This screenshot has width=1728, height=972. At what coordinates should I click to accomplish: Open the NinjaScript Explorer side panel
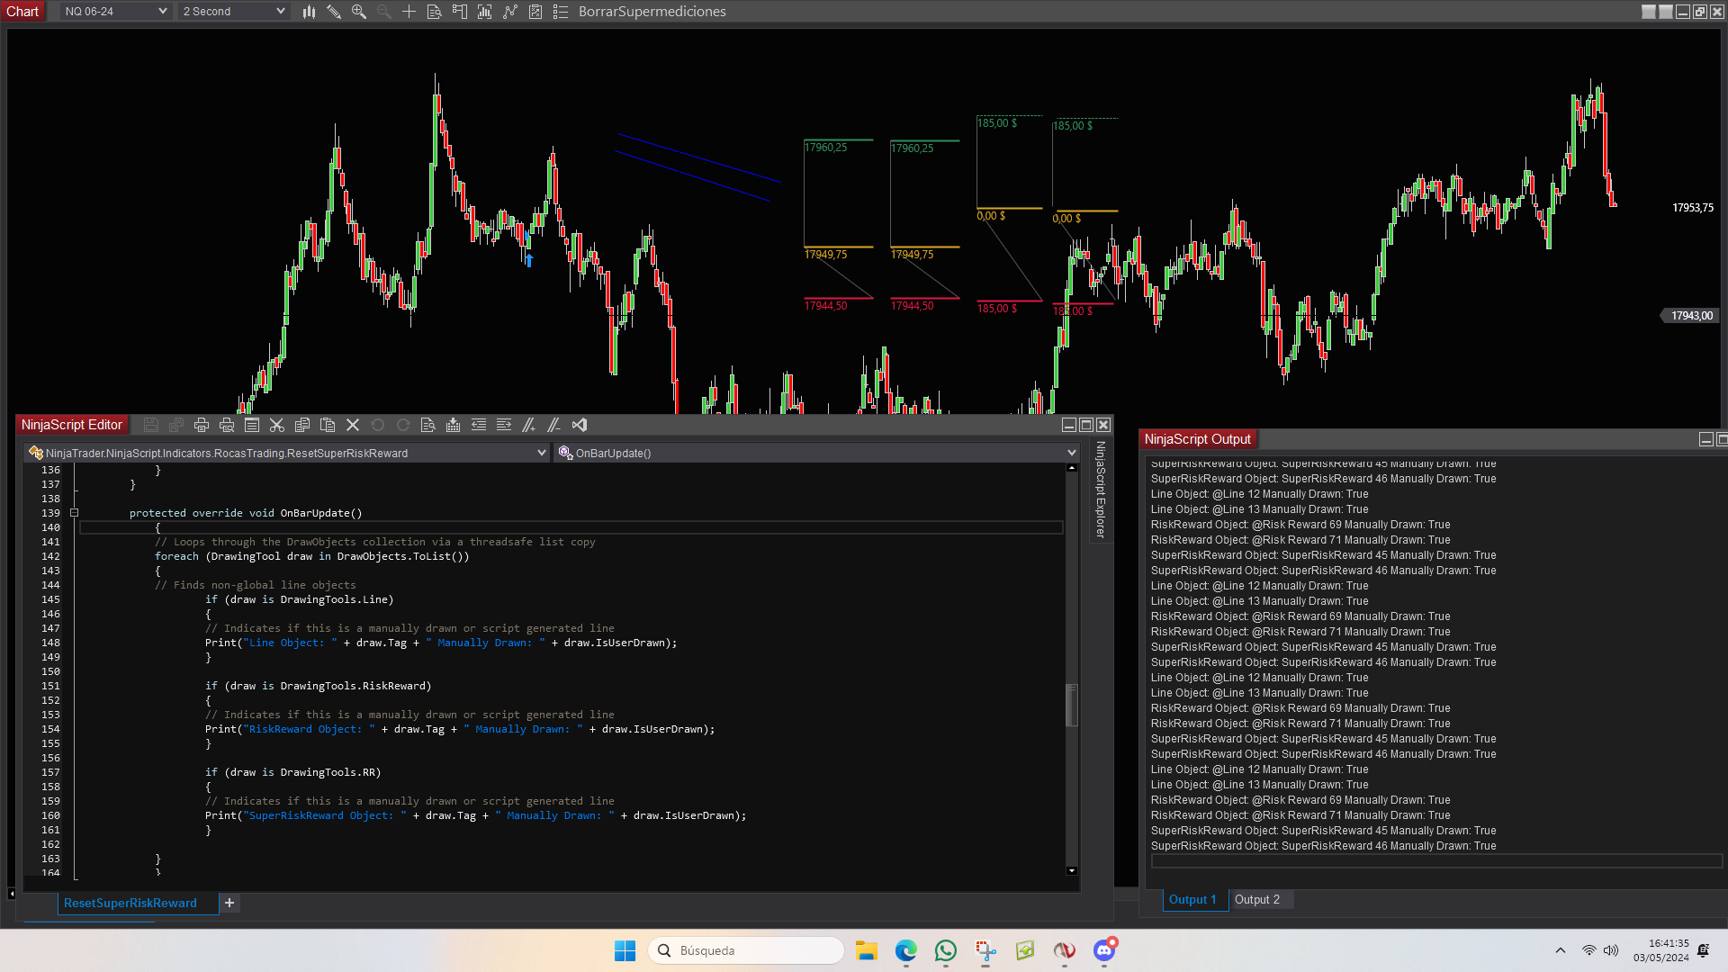click(1100, 490)
